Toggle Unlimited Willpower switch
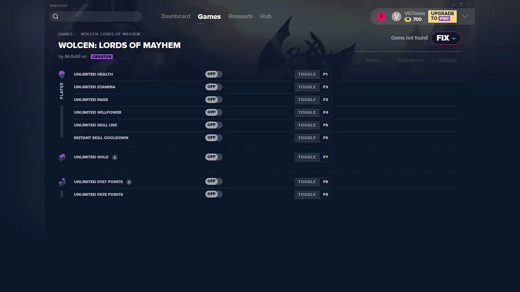Screen dimensions: 520x292 tap(214, 112)
